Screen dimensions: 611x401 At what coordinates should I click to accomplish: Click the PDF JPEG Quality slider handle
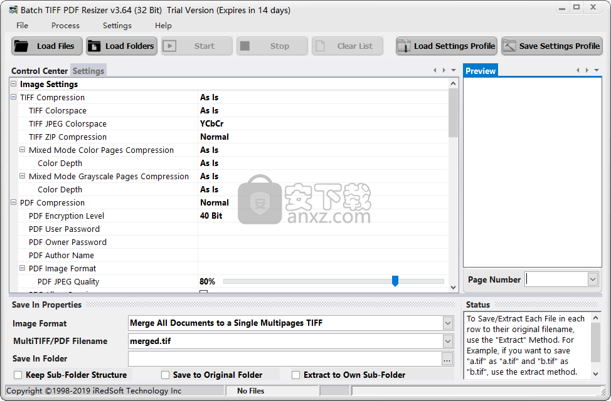point(395,281)
